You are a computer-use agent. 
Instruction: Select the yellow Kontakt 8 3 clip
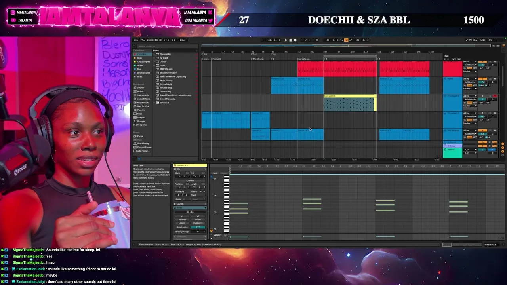pos(350,96)
